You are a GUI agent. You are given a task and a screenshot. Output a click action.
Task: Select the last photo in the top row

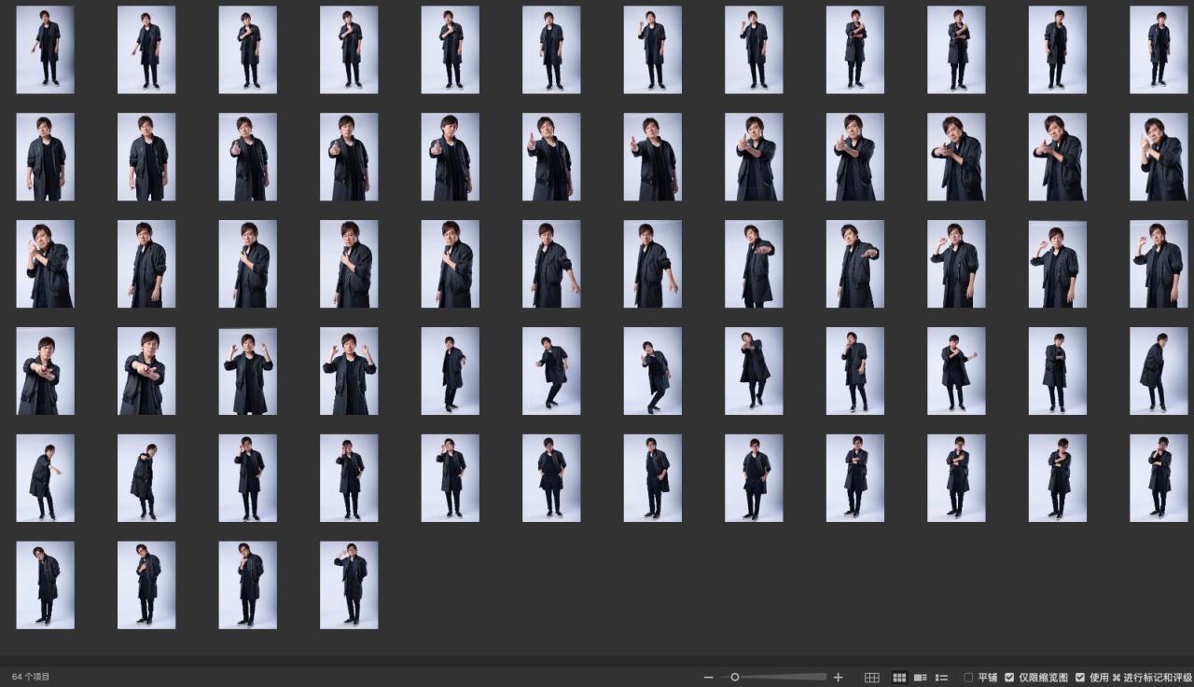tap(1159, 49)
